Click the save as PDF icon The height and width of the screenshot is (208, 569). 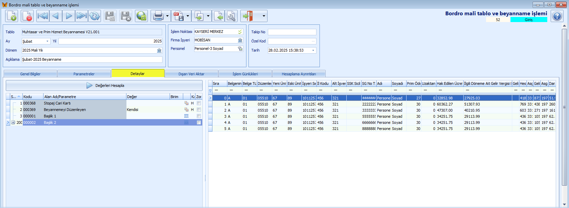tap(178, 16)
